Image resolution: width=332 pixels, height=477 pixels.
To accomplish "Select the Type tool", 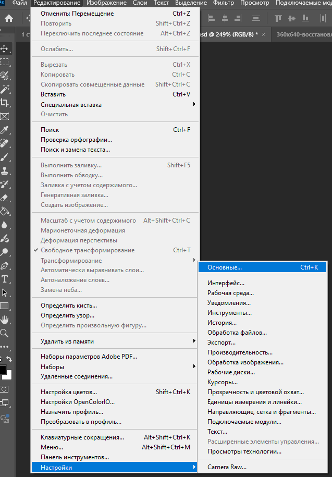I will [4, 279].
